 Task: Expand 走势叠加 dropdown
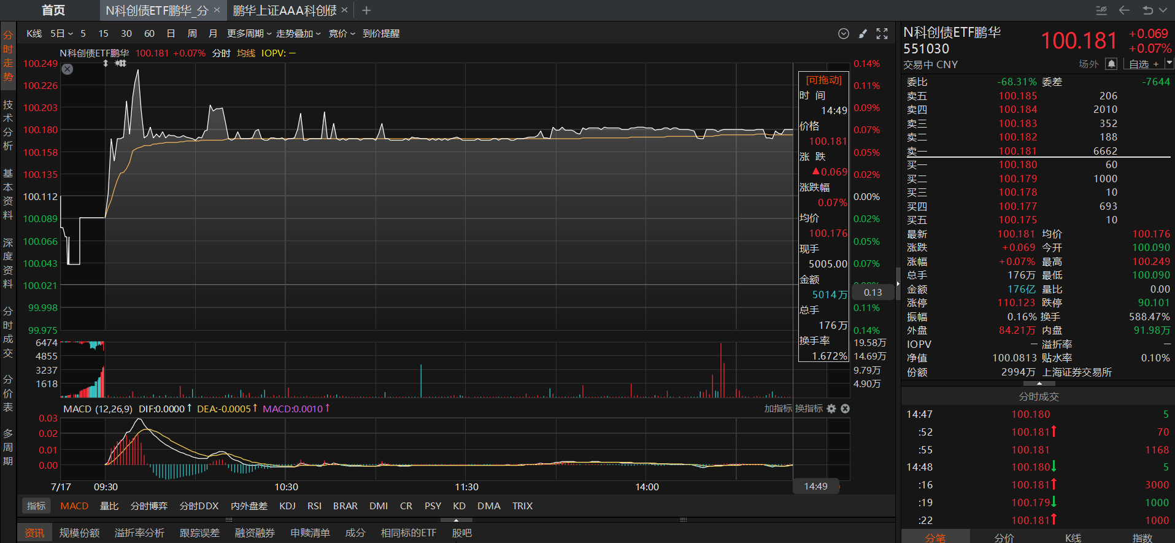298,34
